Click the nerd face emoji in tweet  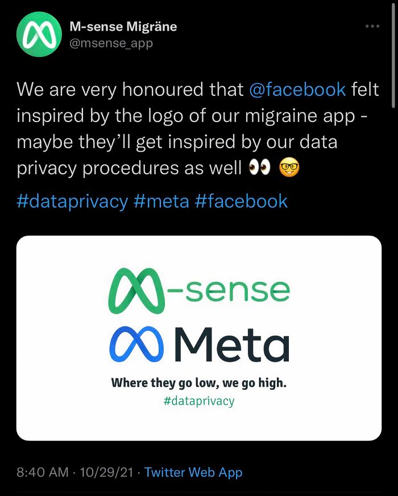[289, 169]
